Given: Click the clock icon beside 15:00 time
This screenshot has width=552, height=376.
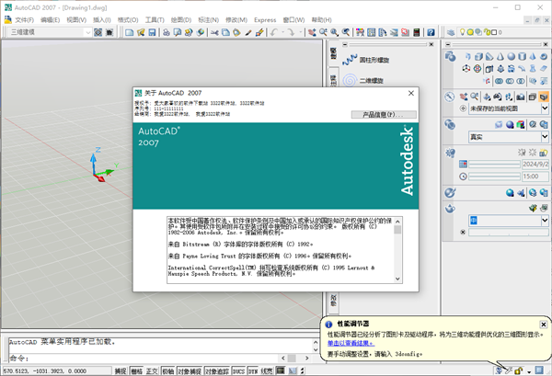Looking at the screenshot, I should pos(462,177).
